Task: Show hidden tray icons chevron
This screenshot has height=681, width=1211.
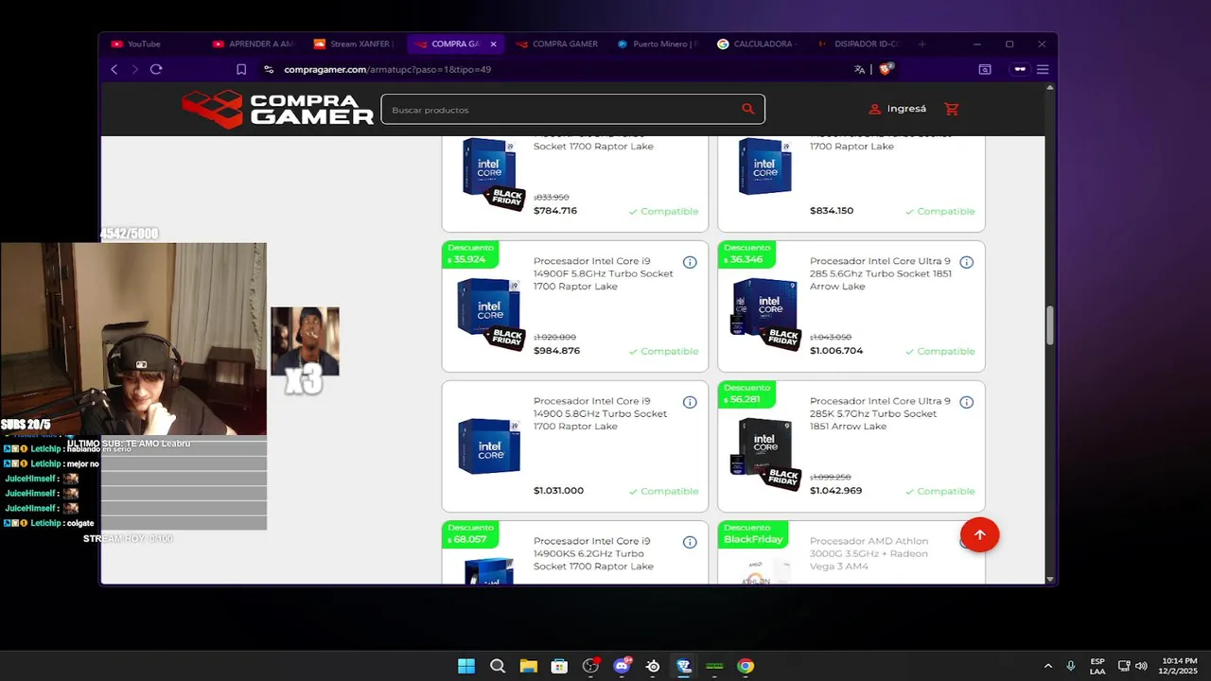Action: (x=1047, y=666)
